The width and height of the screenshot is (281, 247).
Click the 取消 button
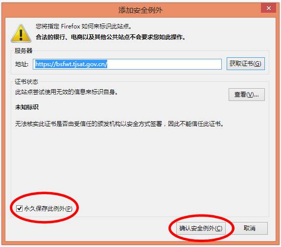click(250, 228)
